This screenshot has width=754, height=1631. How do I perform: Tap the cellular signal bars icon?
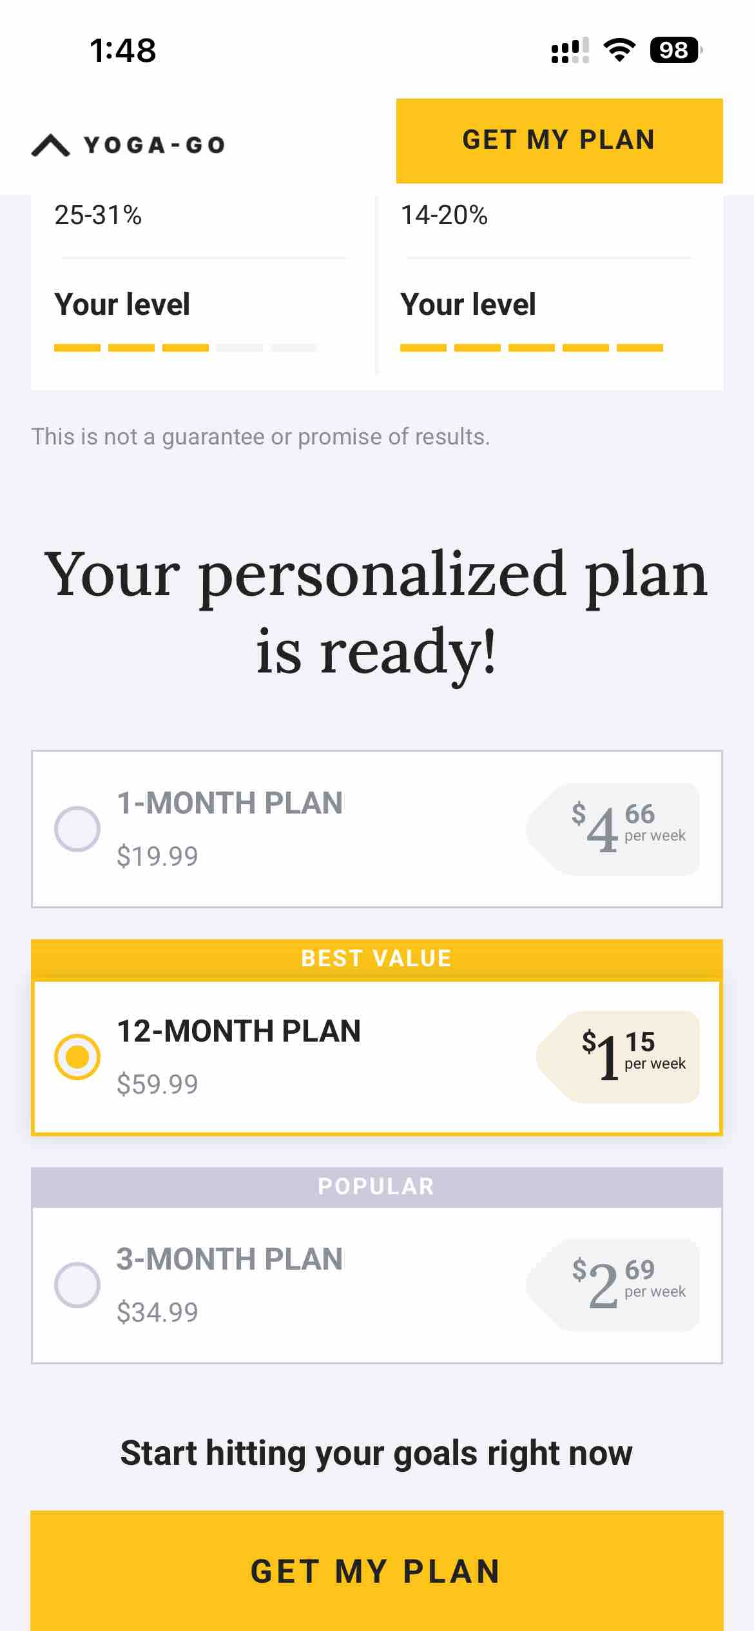pos(570,50)
